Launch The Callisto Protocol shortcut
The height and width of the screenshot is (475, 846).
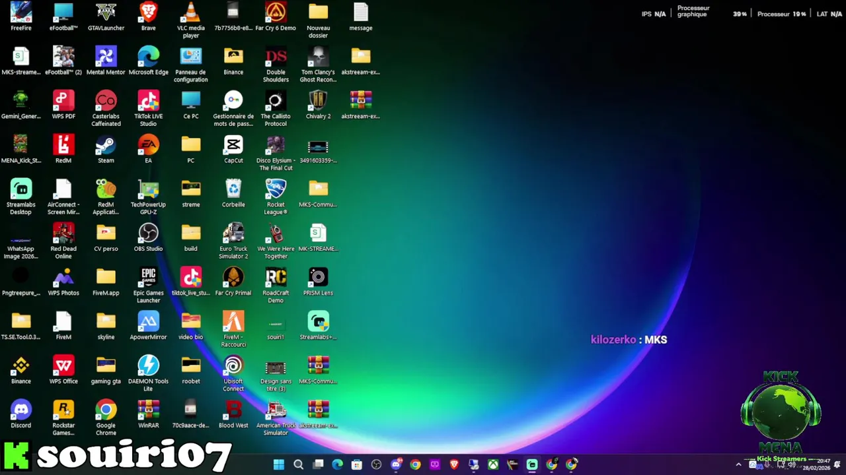point(276,109)
